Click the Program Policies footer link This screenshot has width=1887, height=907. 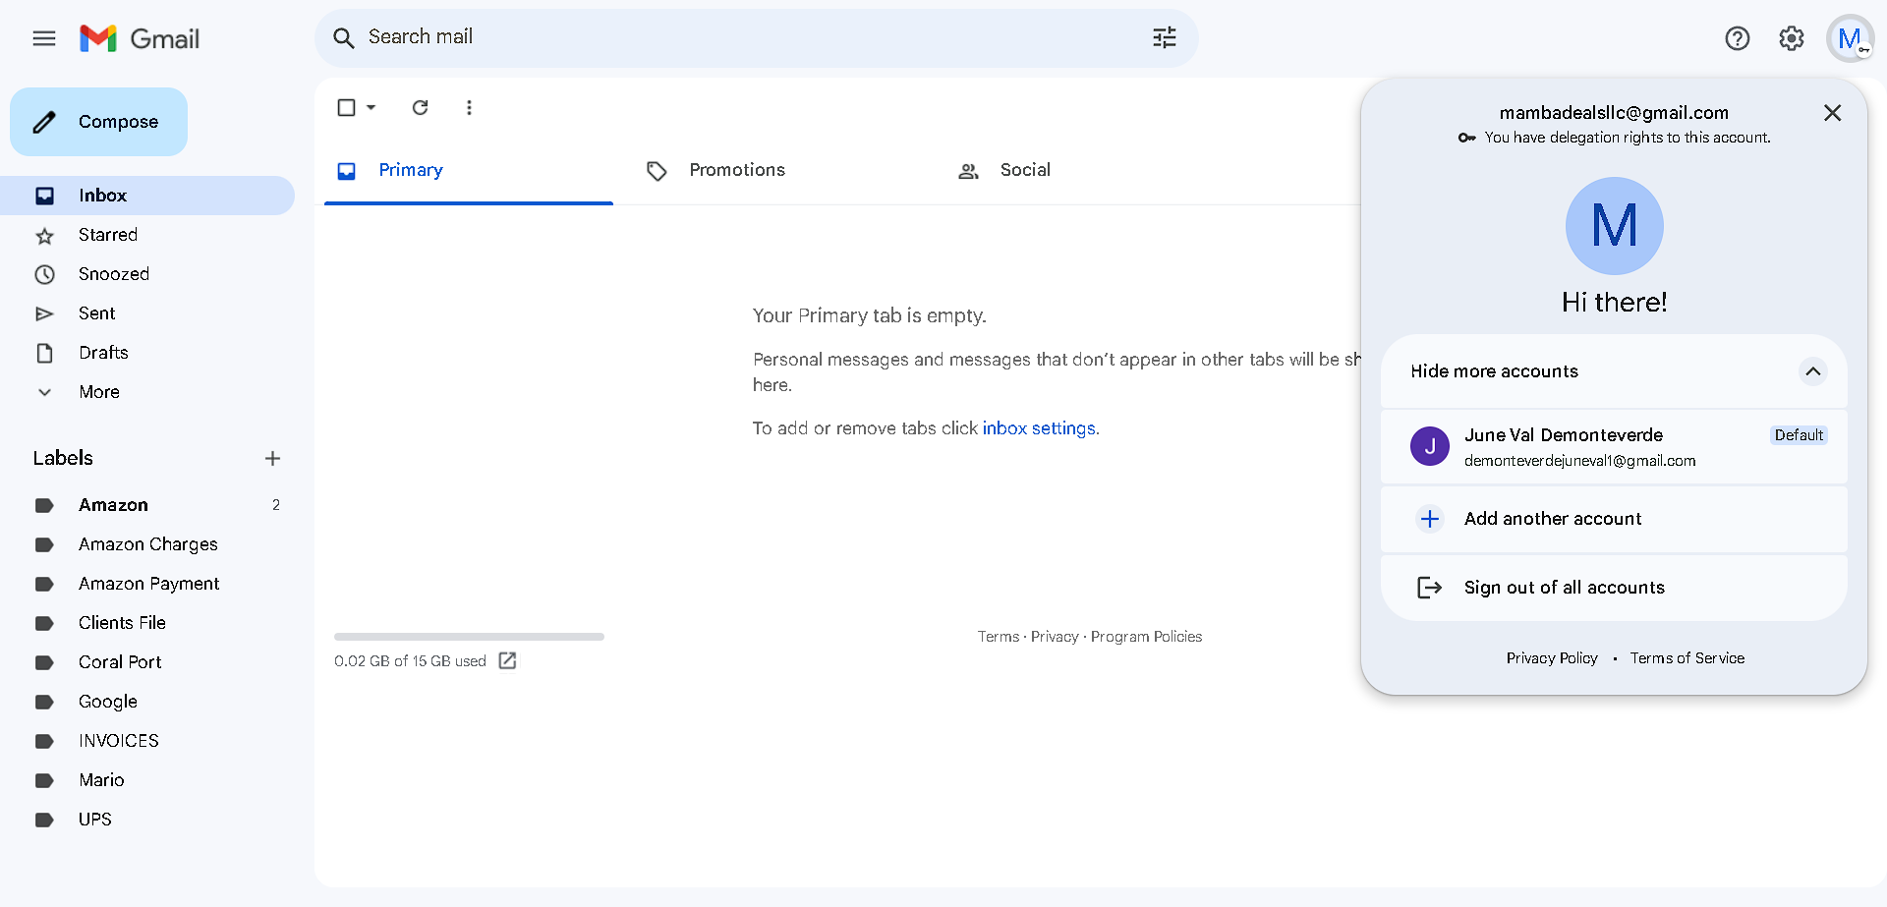coord(1146,637)
